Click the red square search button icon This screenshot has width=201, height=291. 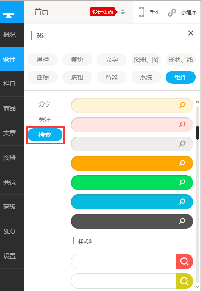[184, 261]
